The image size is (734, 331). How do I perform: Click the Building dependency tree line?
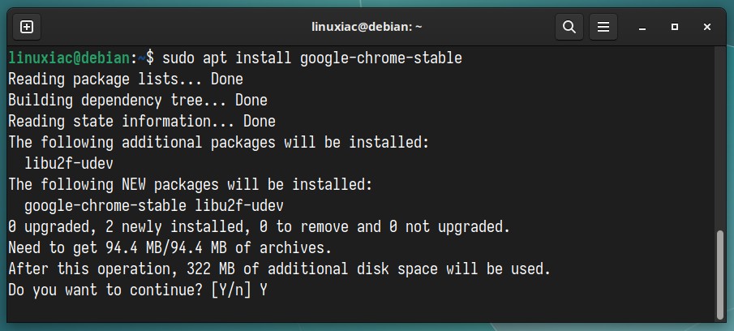(138, 100)
